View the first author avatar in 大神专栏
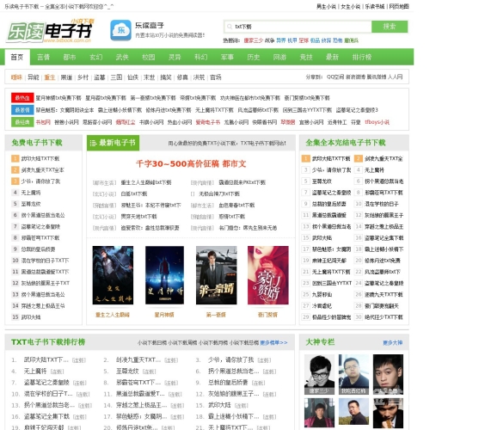485x430 pixels. [319, 375]
